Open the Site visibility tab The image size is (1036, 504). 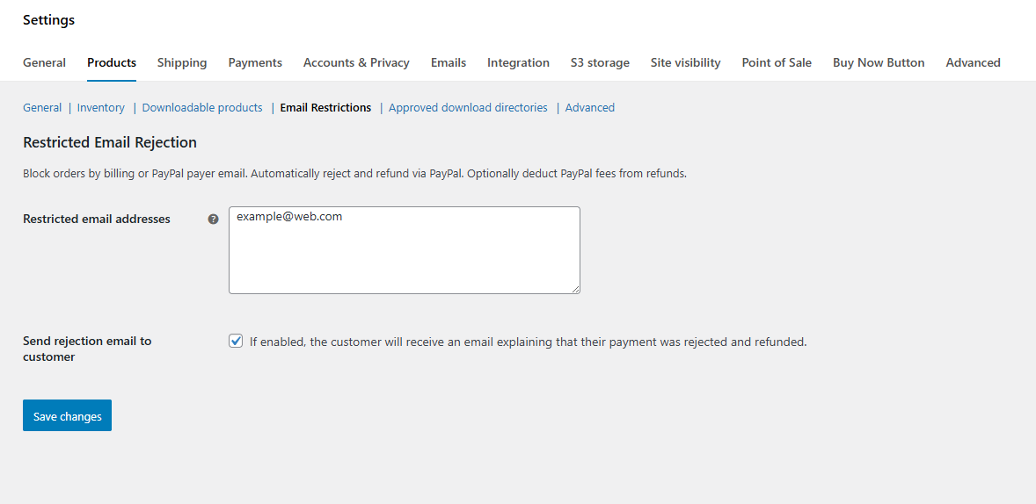tap(685, 62)
